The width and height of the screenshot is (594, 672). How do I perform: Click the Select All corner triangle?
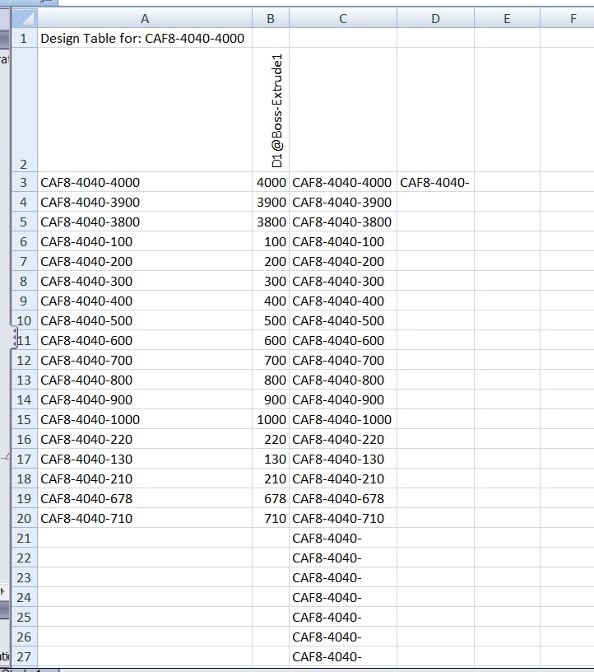[25, 18]
